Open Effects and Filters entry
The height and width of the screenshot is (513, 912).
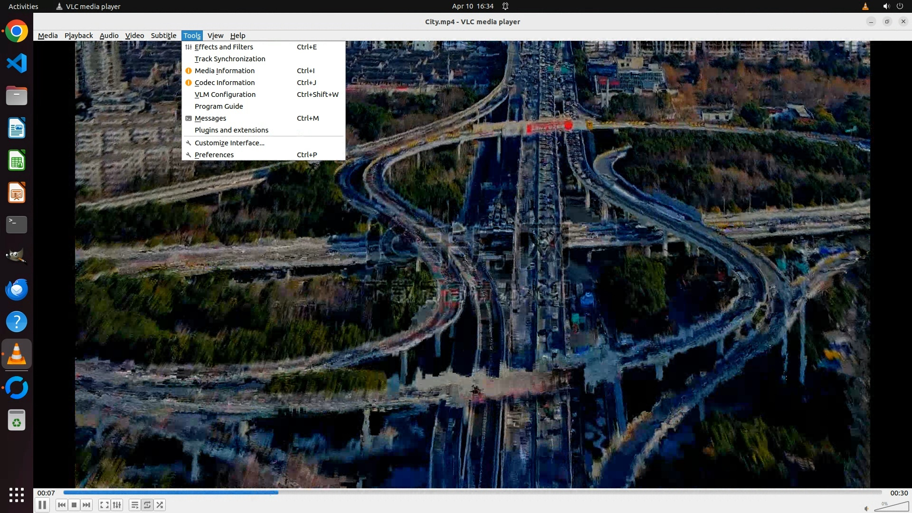[224, 47]
